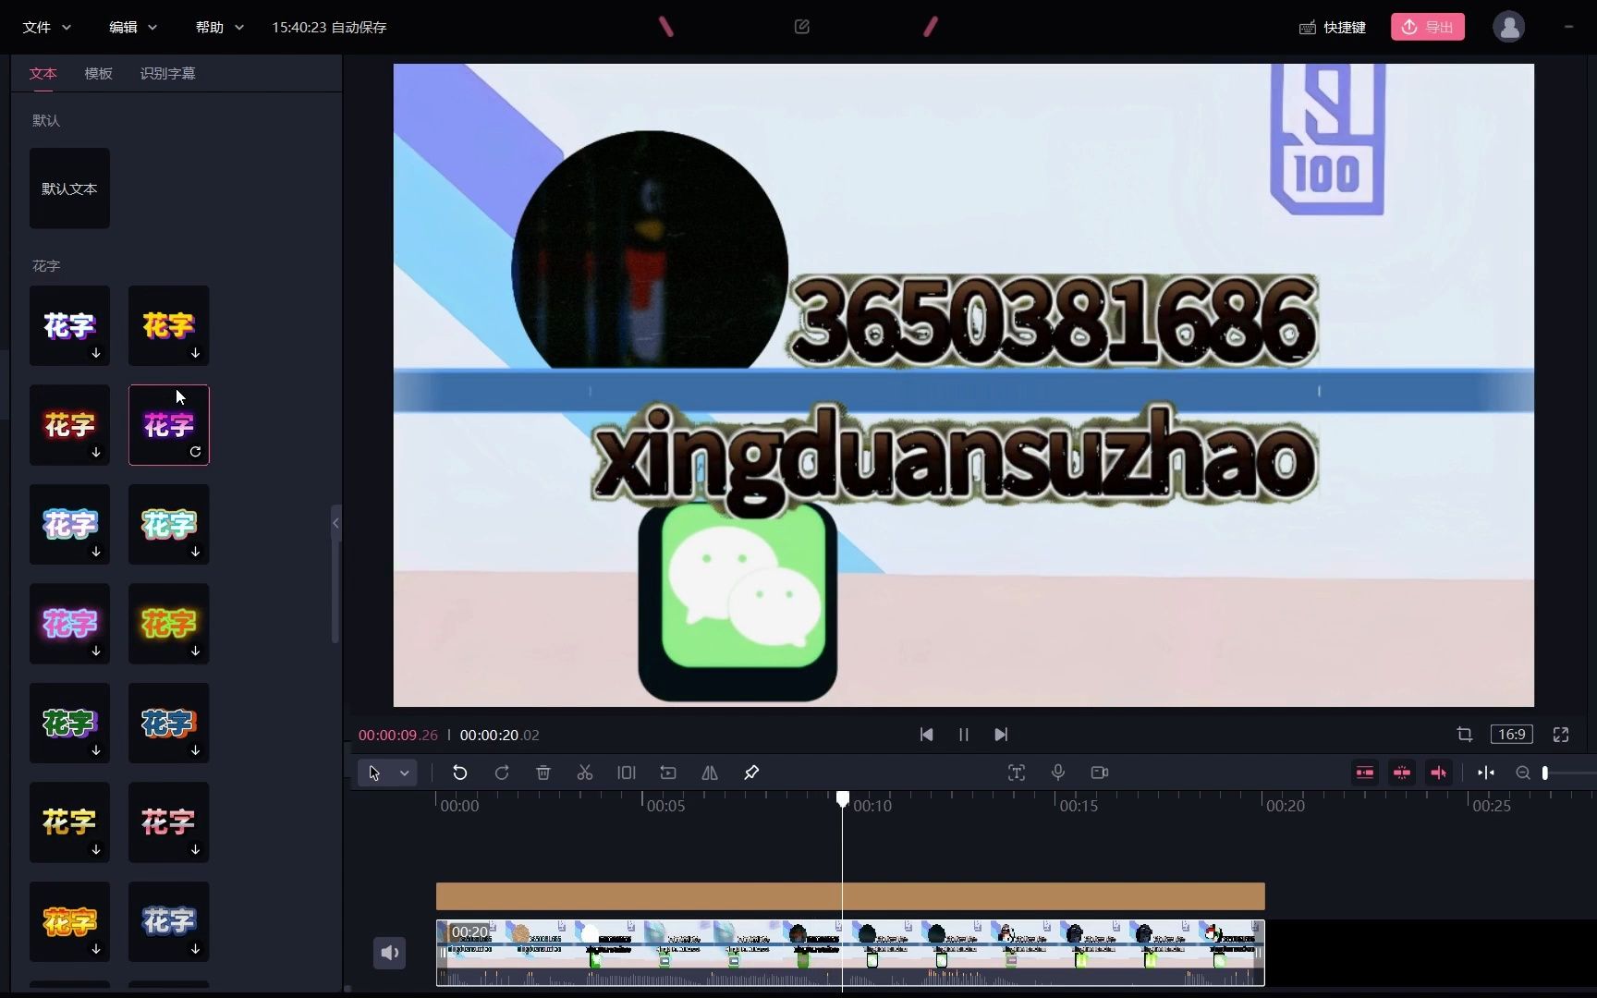
Task: Click the trim brackets icon
Action: tap(627, 773)
